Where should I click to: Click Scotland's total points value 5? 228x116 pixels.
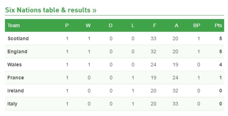pyautogui.click(x=221, y=39)
